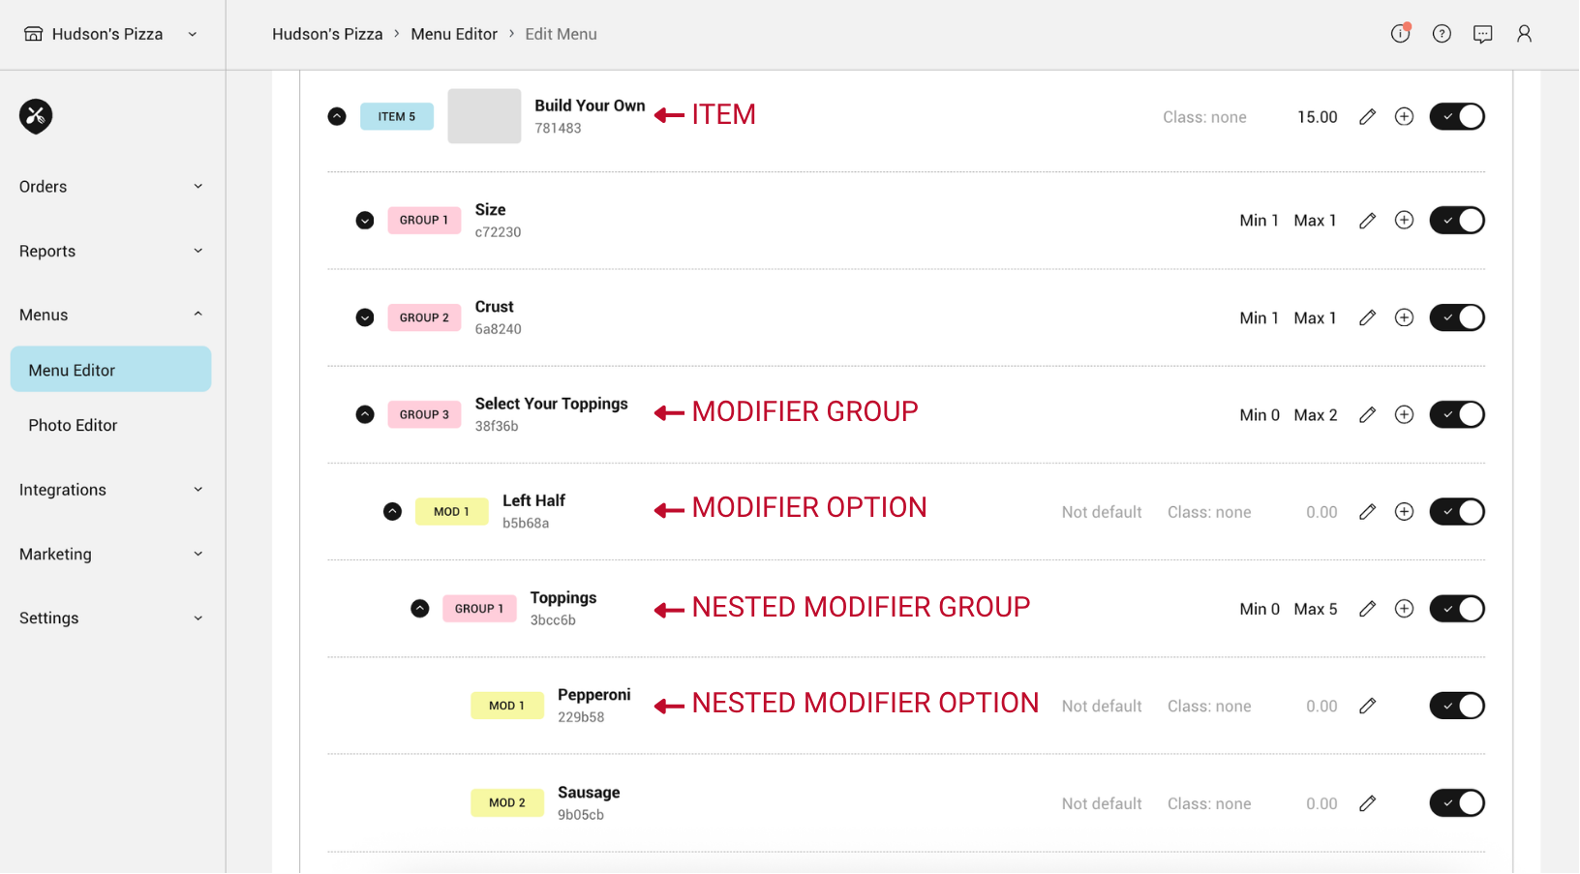Image resolution: width=1580 pixels, height=874 pixels.
Task: Expand the Orders sidebar menu
Action: click(111, 187)
